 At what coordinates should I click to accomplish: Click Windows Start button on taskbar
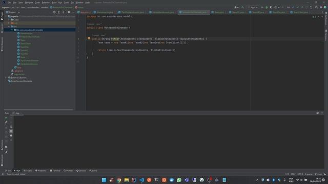pos(104,180)
